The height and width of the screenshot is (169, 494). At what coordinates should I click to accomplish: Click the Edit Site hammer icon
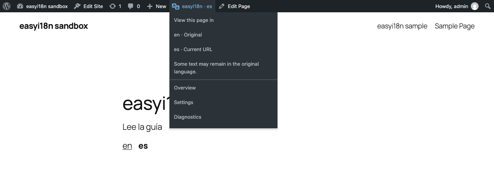coord(78,6)
